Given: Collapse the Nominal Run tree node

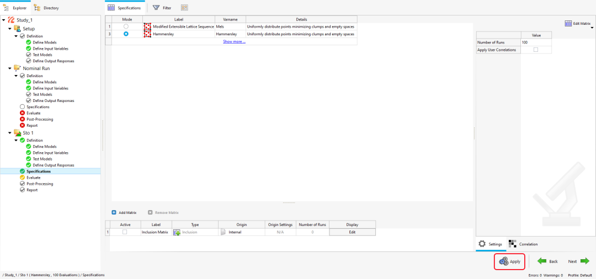Looking at the screenshot, I should (x=10, y=68).
